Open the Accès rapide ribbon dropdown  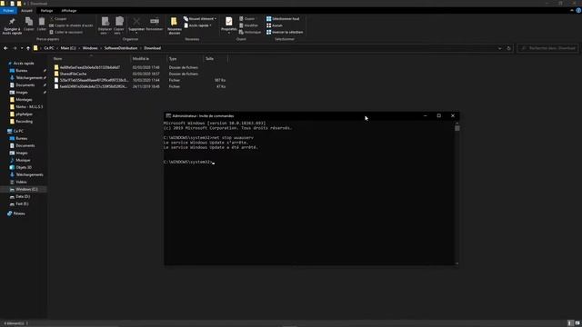(198, 25)
